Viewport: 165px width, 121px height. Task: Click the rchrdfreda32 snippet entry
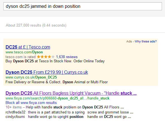(x=16, y=112)
